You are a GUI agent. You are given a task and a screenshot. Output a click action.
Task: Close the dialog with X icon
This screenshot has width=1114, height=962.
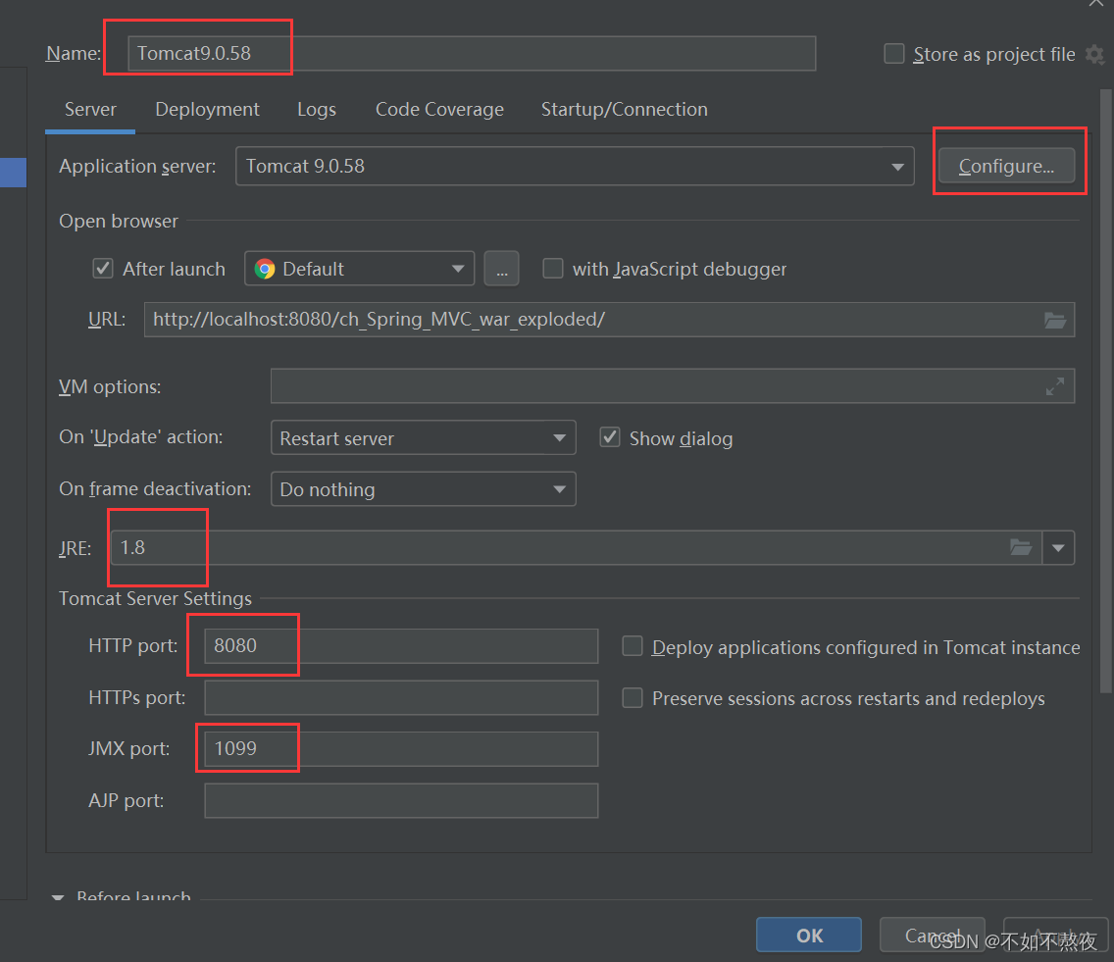point(1096,4)
